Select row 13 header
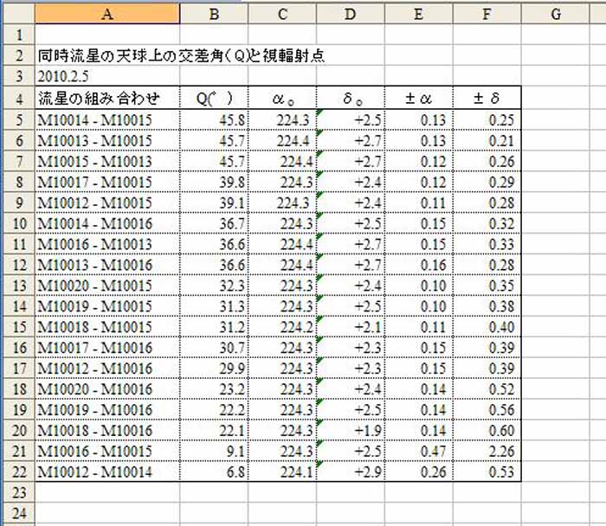The height and width of the screenshot is (526, 606). tap(19, 285)
